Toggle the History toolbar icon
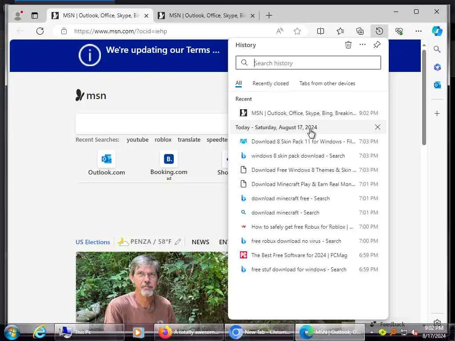The height and width of the screenshot is (341, 455). [379, 31]
